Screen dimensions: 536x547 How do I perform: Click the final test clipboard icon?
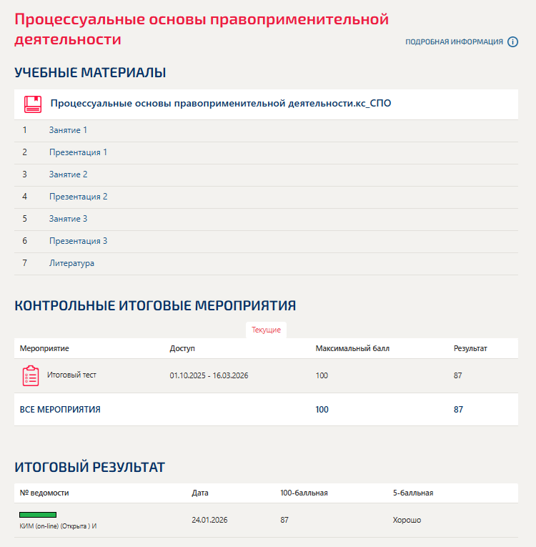click(31, 375)
